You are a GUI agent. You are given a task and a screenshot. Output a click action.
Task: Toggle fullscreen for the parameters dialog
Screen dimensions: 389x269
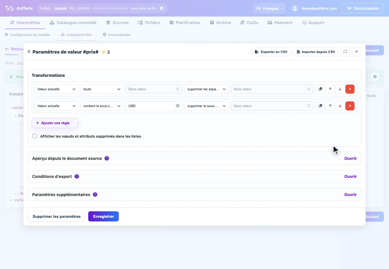tap(345, 52)
